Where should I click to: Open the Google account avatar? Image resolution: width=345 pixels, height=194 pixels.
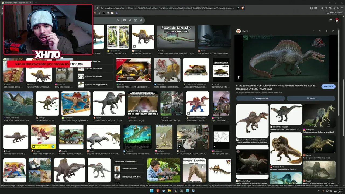coord(337,20)
